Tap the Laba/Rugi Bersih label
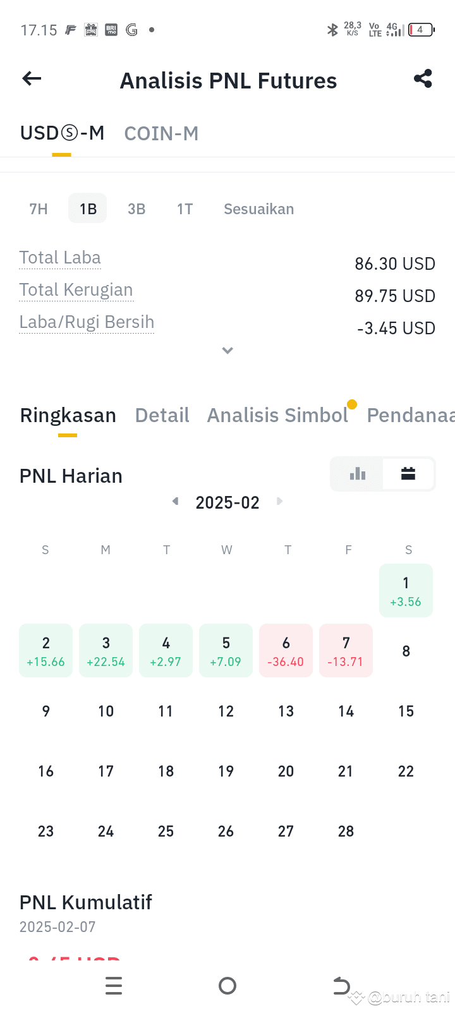The width and height of the screenshot is (455, 1011). point(87,322)
